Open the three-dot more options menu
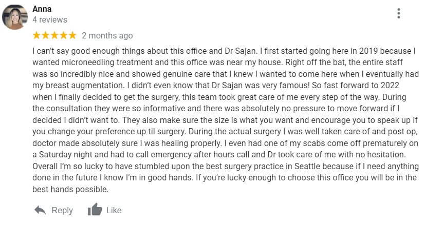 point(399,14)
